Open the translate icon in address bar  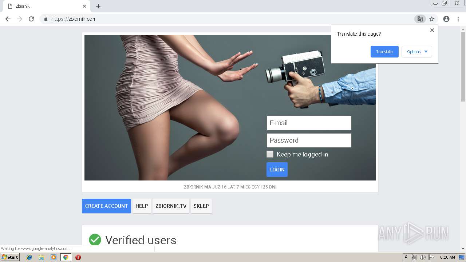tap(420, 19)
